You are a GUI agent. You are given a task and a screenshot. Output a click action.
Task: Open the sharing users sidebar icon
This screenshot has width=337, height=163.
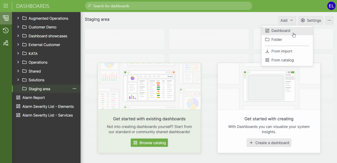tap(6, 43)
